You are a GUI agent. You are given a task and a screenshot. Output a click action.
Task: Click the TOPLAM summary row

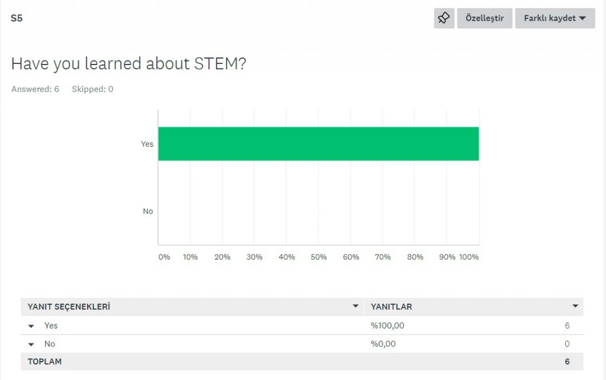point(44,362)
